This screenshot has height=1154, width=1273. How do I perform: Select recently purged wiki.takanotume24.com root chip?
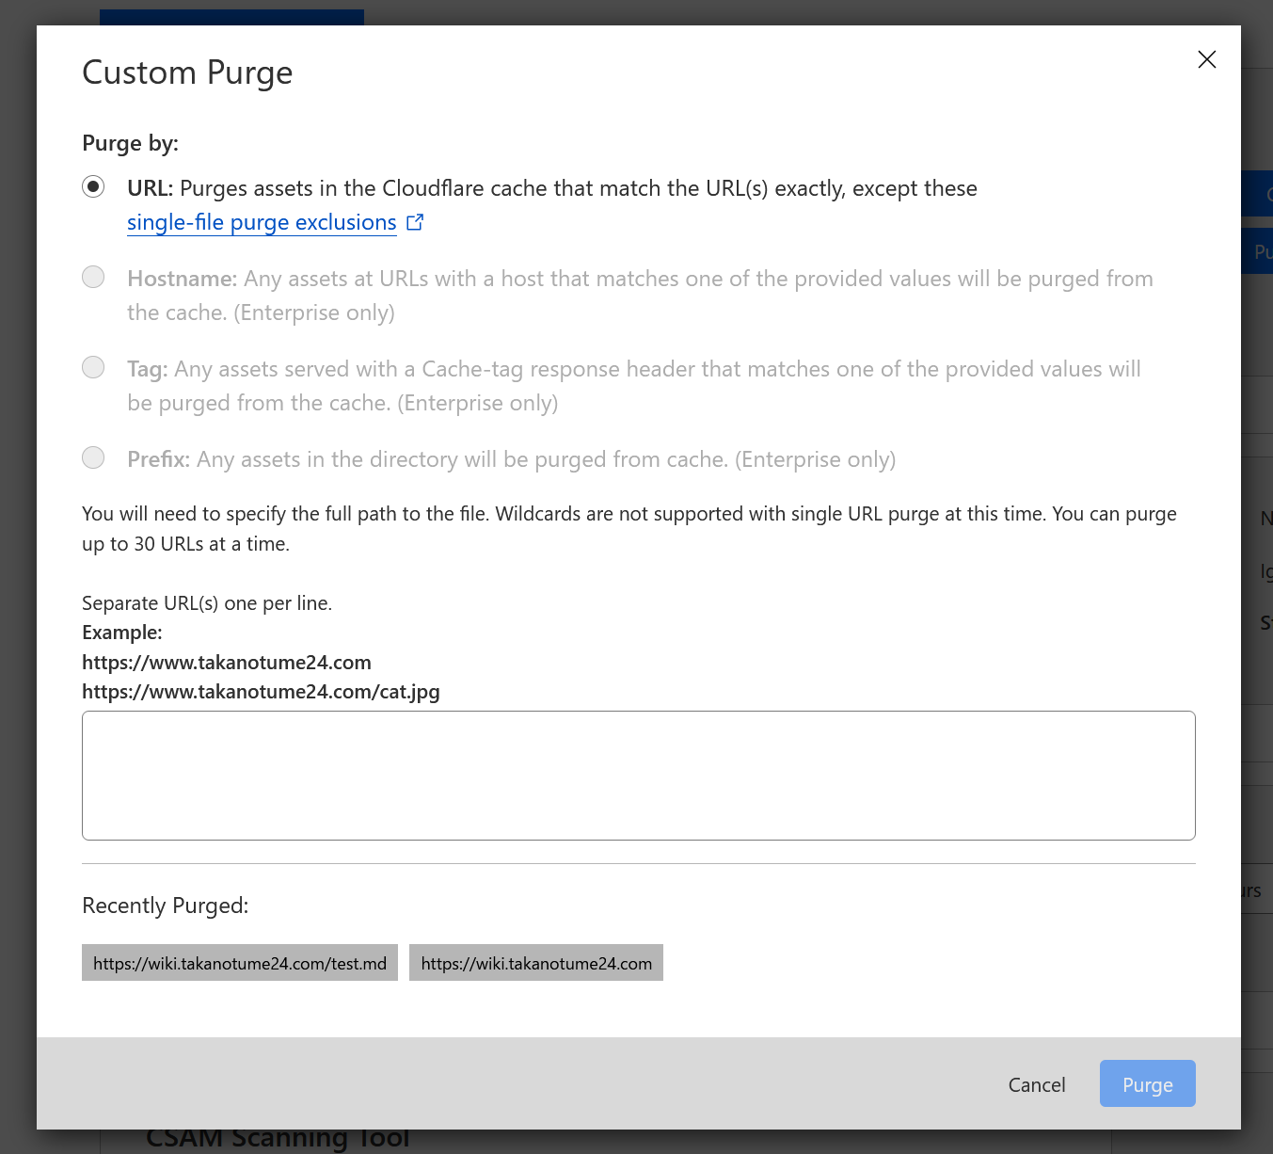tap(535, 963)
